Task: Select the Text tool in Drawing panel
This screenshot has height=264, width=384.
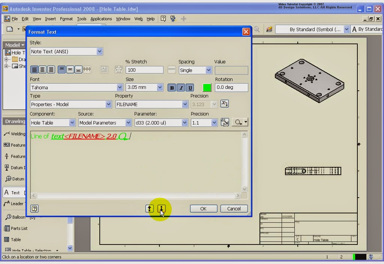Action: [x=15, y=193]
